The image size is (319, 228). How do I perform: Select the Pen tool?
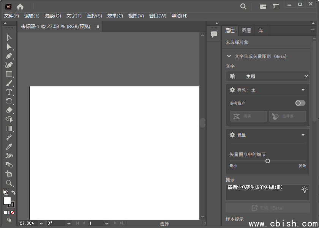(x=9, y=56)
